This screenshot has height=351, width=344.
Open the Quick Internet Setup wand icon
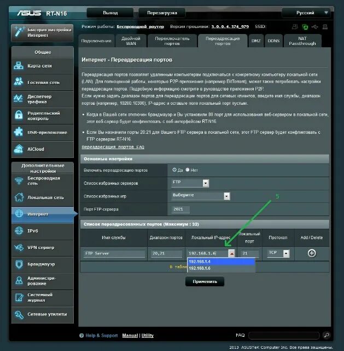19,32
